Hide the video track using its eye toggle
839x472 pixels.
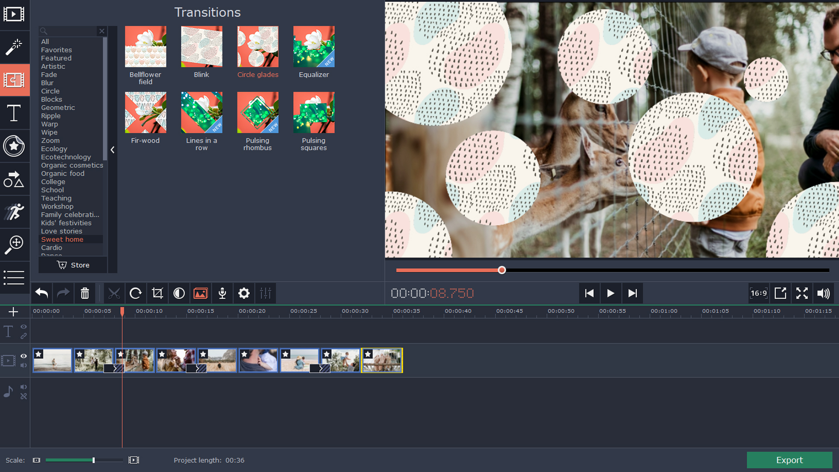(24, 356)
